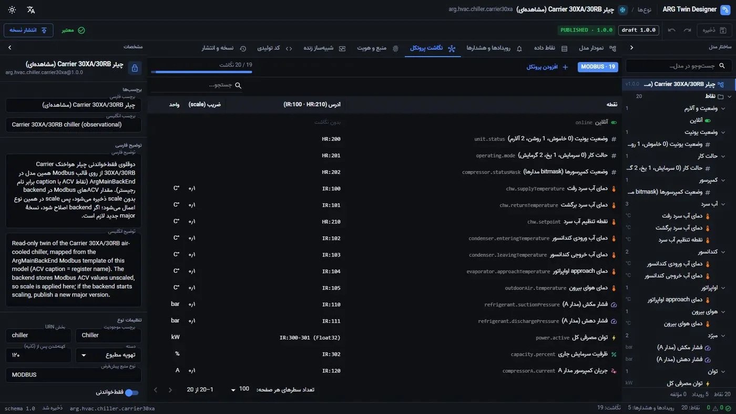Click the 19/20 mapping progress bar
This screenshot has width=736, height=414.
201,72
